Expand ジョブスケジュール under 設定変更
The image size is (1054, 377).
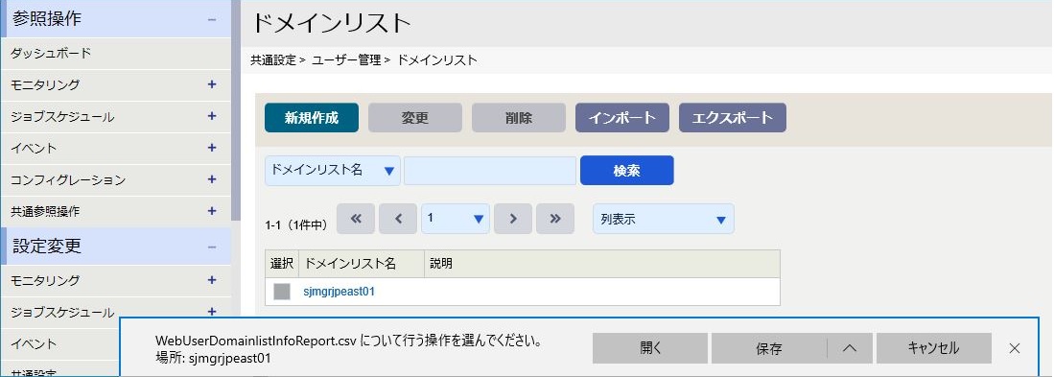[212, 312]
